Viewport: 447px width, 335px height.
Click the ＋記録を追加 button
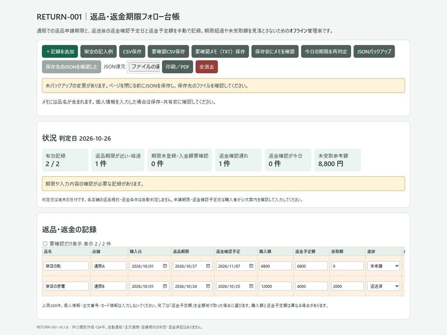click(x=60, y=52)
